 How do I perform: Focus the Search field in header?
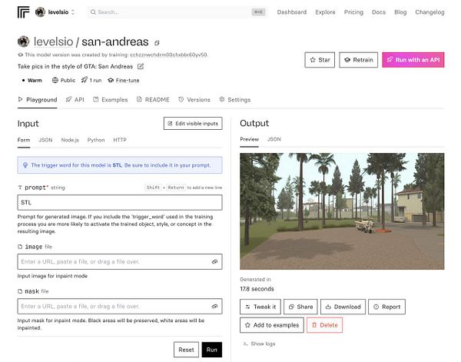point(177,12)
